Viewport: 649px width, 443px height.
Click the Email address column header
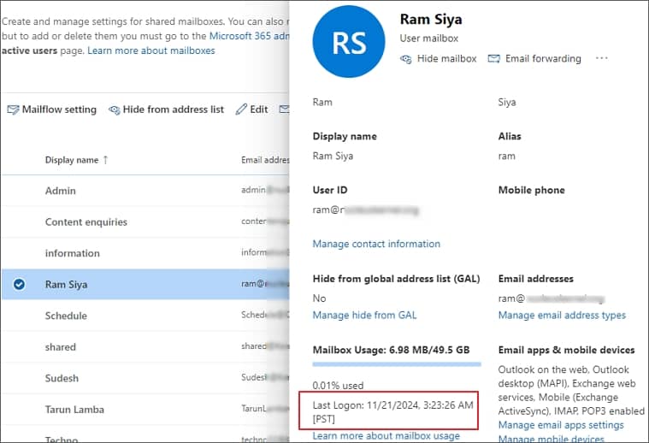click(x=265, y=160)
